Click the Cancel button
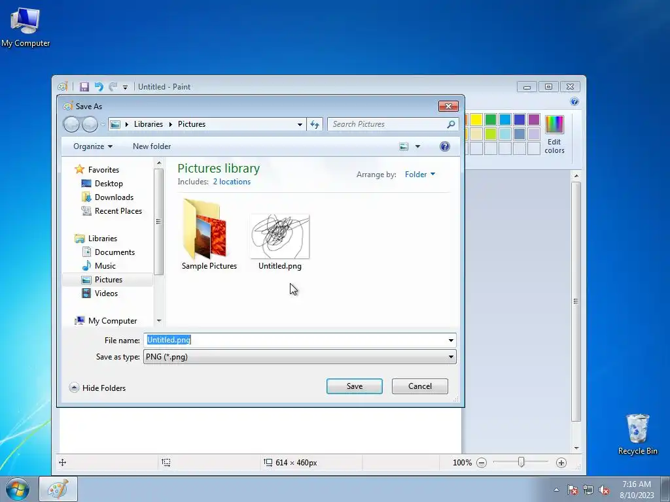This screenshot has height=502, width=670. click(x=419, y=386)
